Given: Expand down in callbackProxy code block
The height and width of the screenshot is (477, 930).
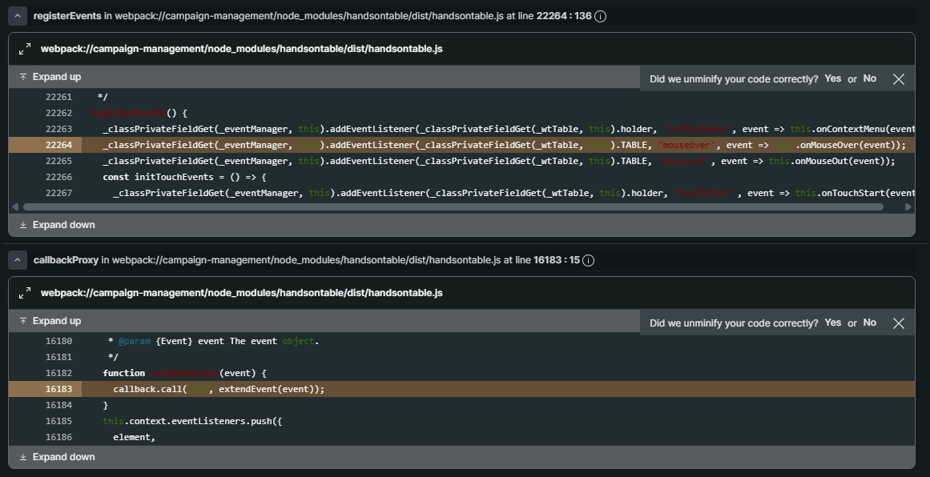Looking at the screenshot, I should (x=56, y=457).
